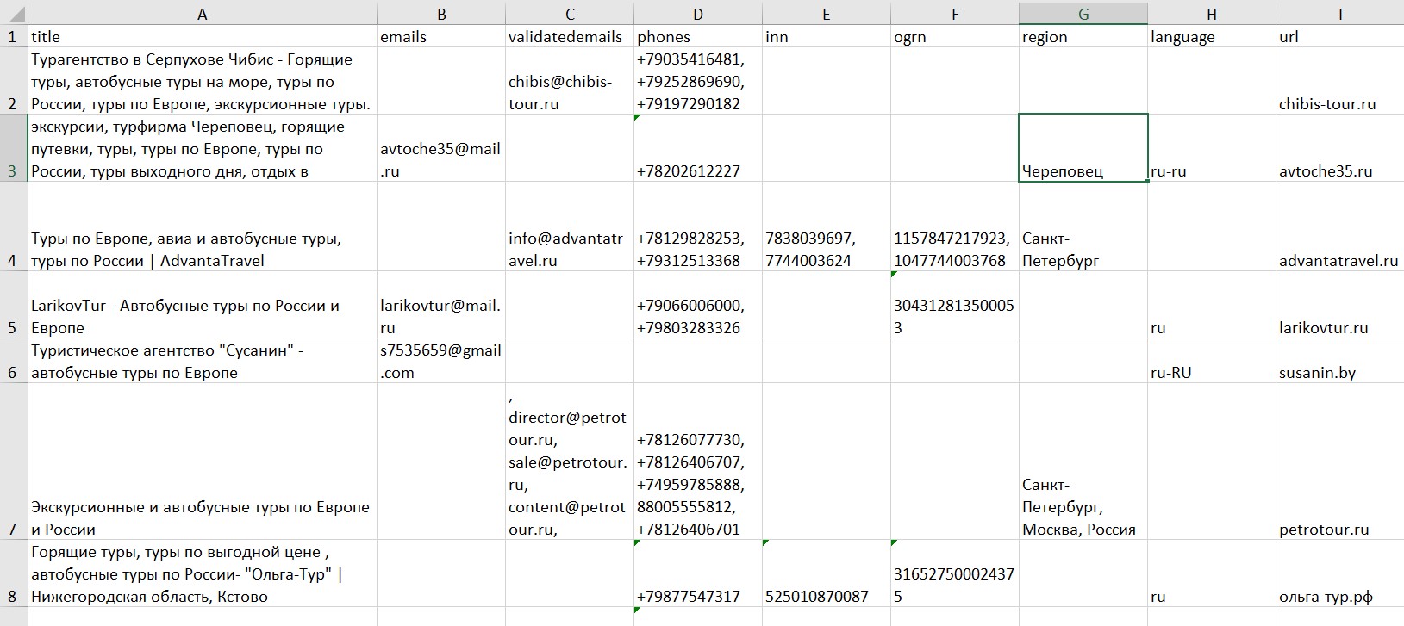Select the LarikovTur title cell
Viewport: 1404px width, 626px height.
(x=203, y=305)
